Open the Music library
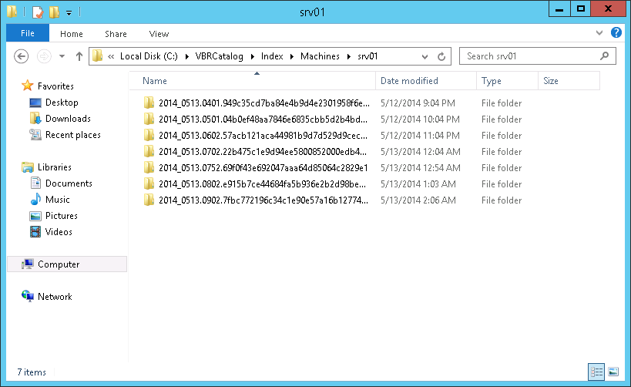 [x=50, y=200]
